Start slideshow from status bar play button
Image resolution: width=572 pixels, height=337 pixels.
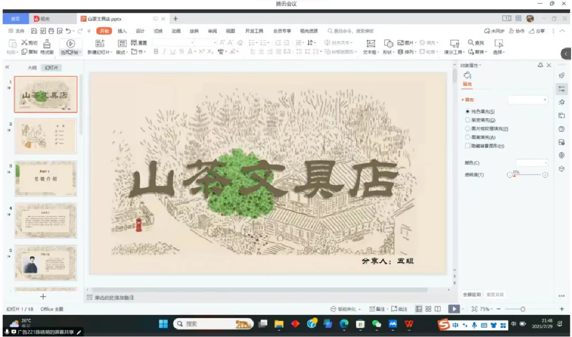pos(453,309)
